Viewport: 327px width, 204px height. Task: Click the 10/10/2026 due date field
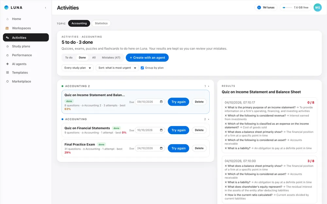pos(150,130)
